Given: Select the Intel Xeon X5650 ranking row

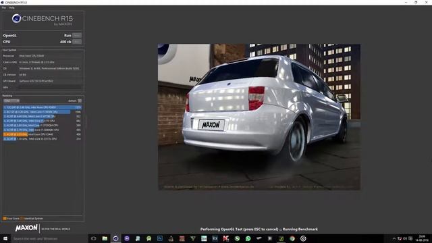Looking at the screenshot, I should pyautogui.click(x=42, y=107).
